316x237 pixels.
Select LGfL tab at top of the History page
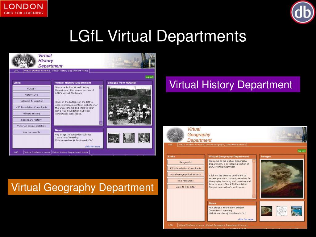click(16, 71)
